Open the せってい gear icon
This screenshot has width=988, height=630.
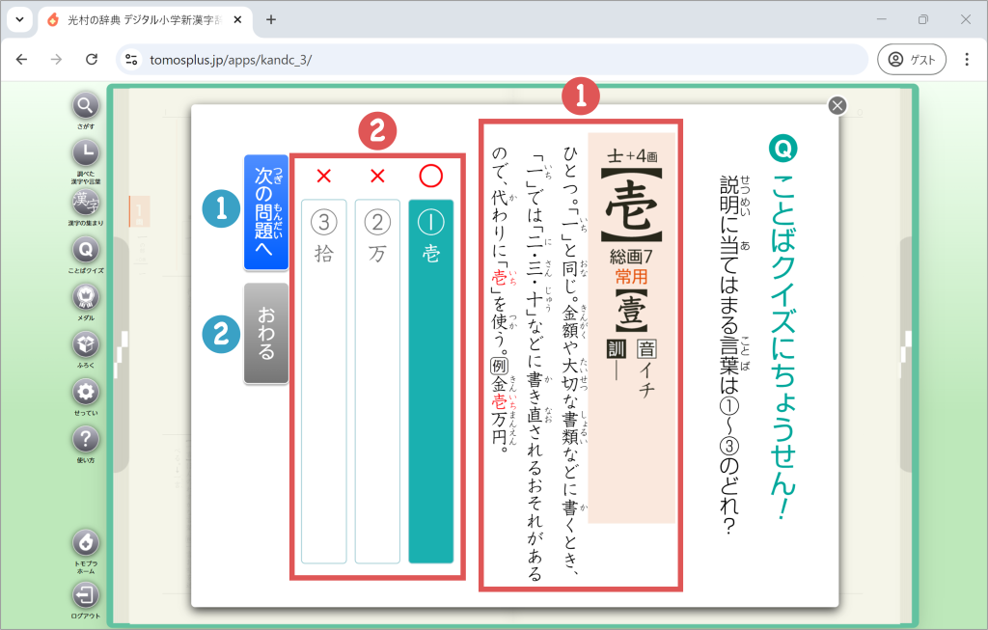click(86, 392)
